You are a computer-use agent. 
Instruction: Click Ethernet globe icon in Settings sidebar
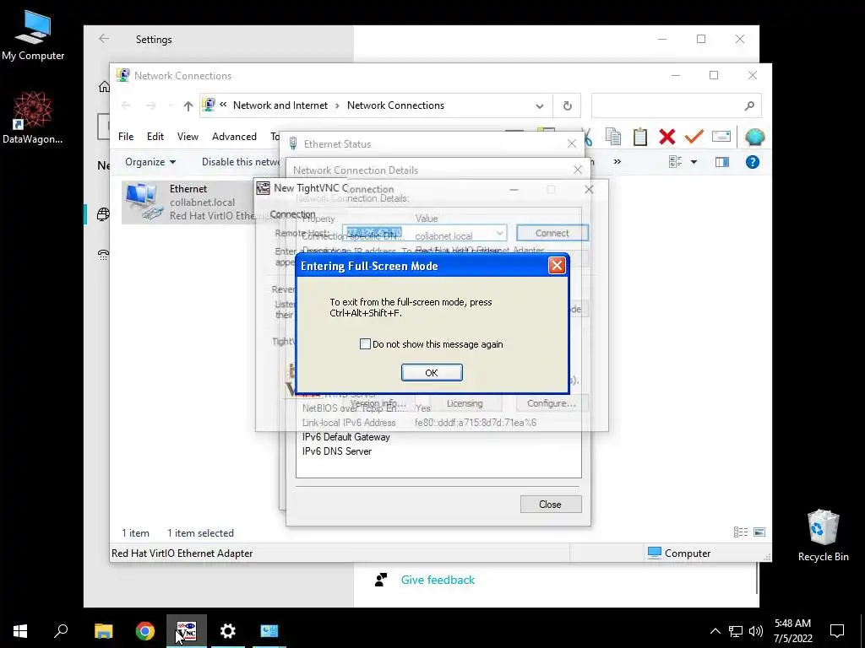102,214
